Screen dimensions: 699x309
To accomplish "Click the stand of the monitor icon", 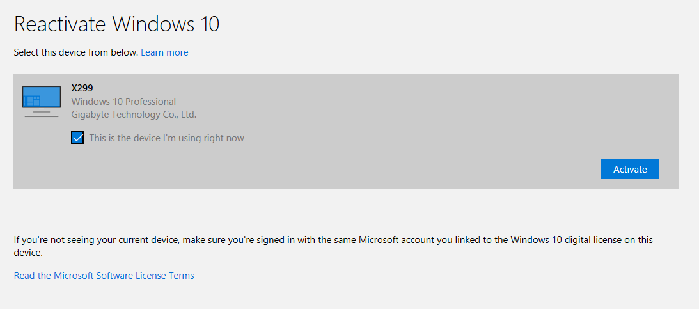I will pos(41,113).
